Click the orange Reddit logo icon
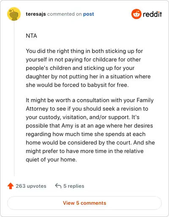 click(x=136, y=14)
